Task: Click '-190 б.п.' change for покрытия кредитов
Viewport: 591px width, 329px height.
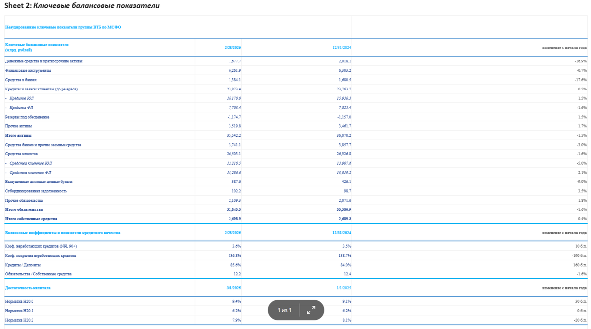Action: click(x=579, y=256)
